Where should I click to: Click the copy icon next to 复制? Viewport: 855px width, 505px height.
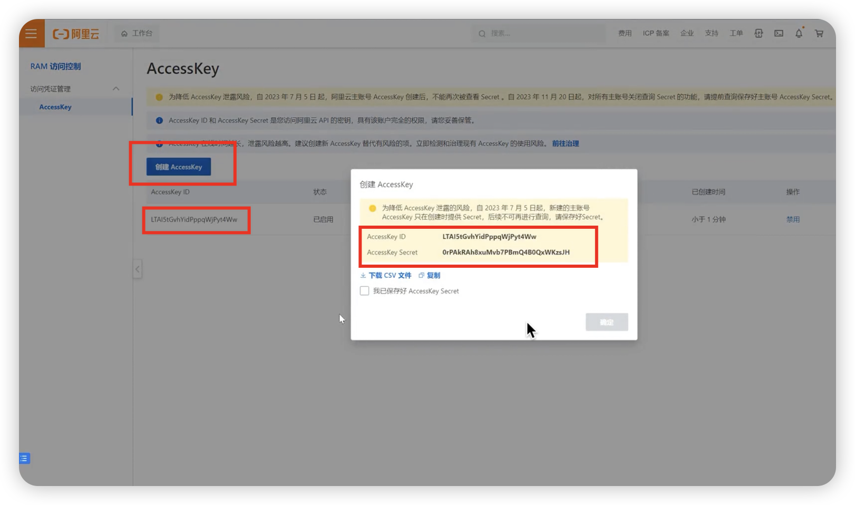point(421,275)
